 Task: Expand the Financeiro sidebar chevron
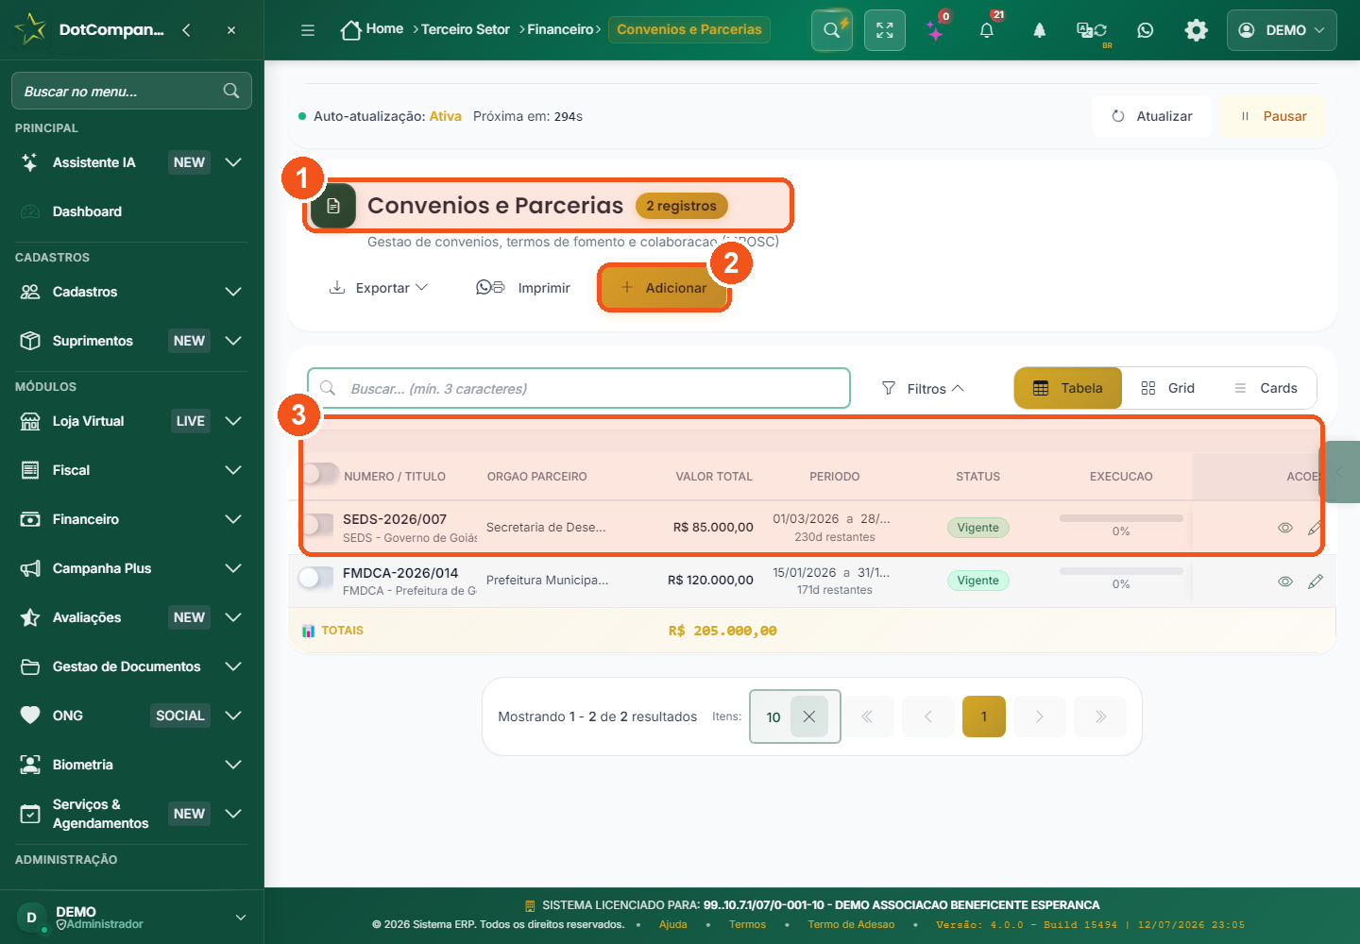(x=233, y=519)
